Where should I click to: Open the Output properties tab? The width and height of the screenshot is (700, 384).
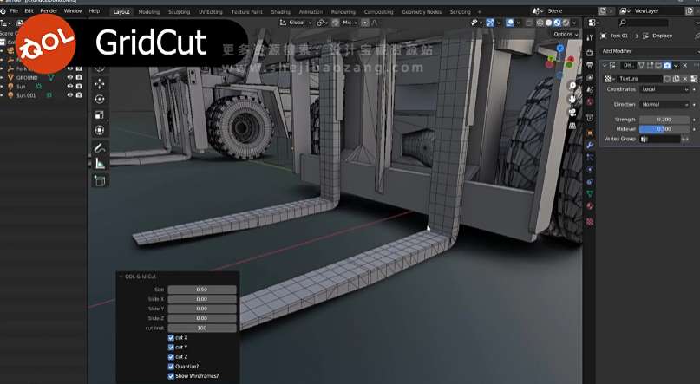[x=590, y=65]
